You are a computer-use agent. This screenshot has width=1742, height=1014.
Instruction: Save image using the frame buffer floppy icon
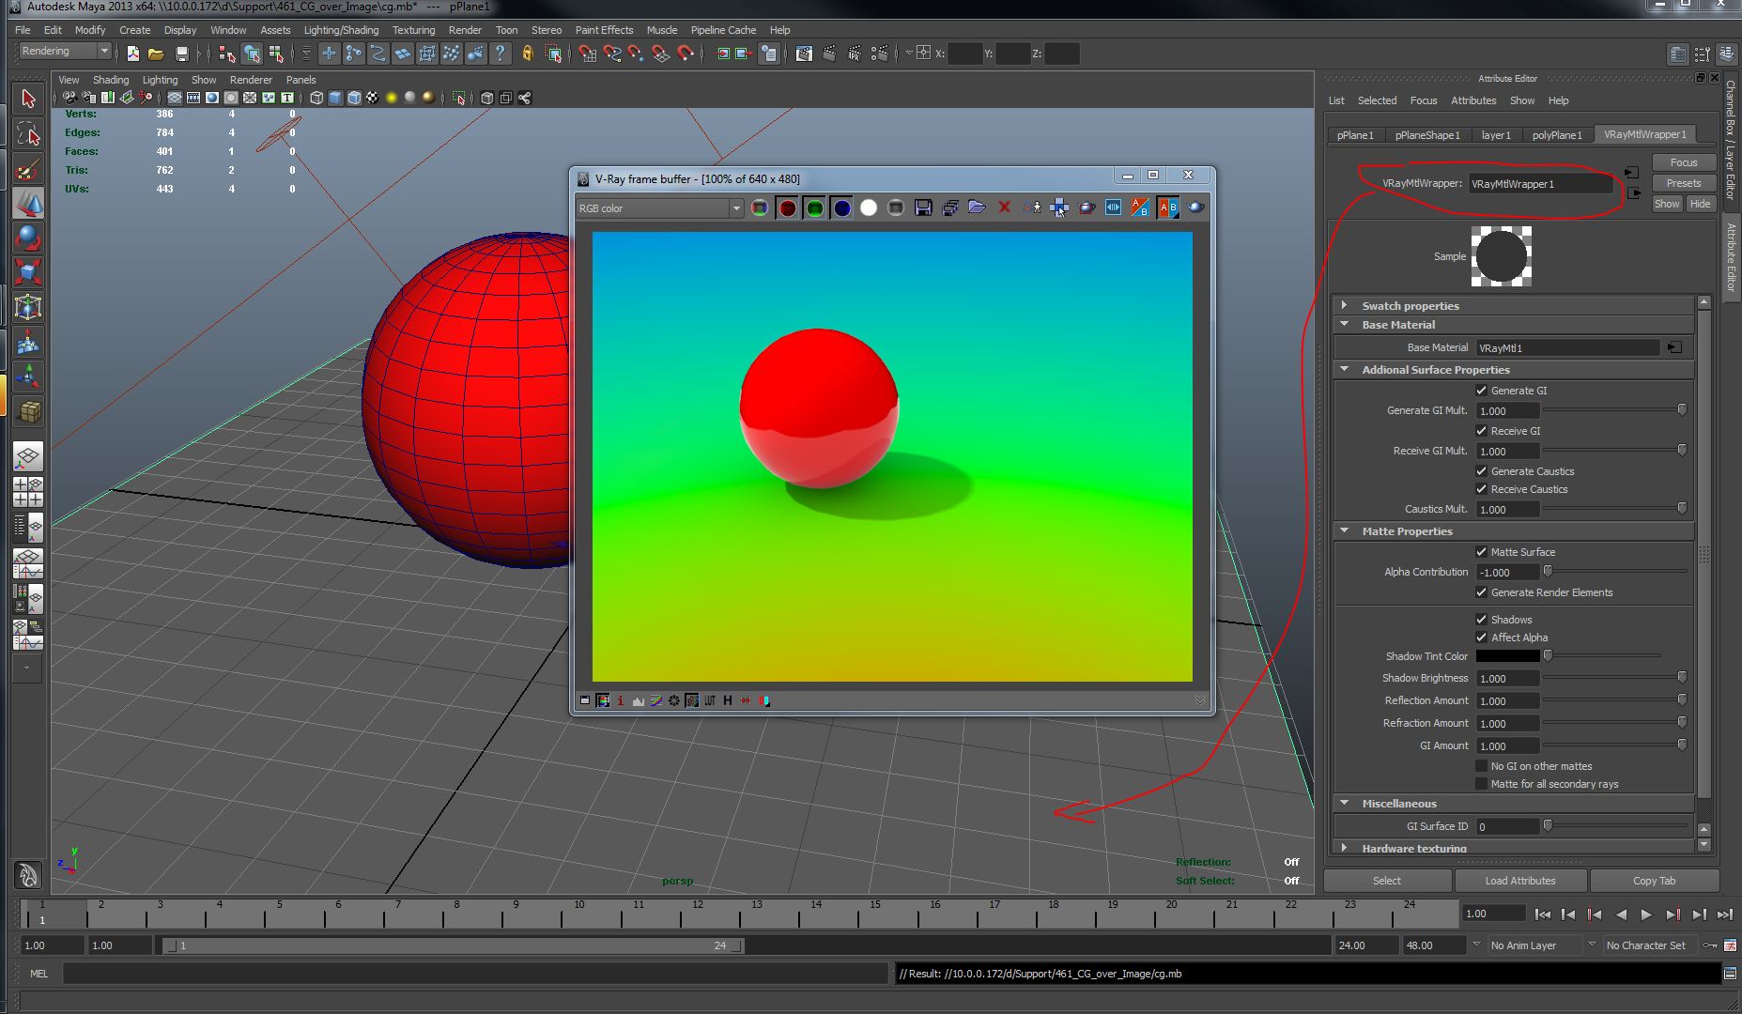click(923, 207)
